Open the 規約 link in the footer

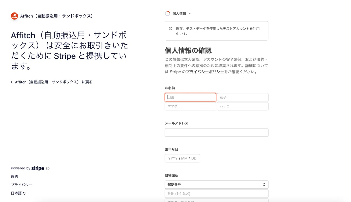pyautogui.click(x=15, y=177)
